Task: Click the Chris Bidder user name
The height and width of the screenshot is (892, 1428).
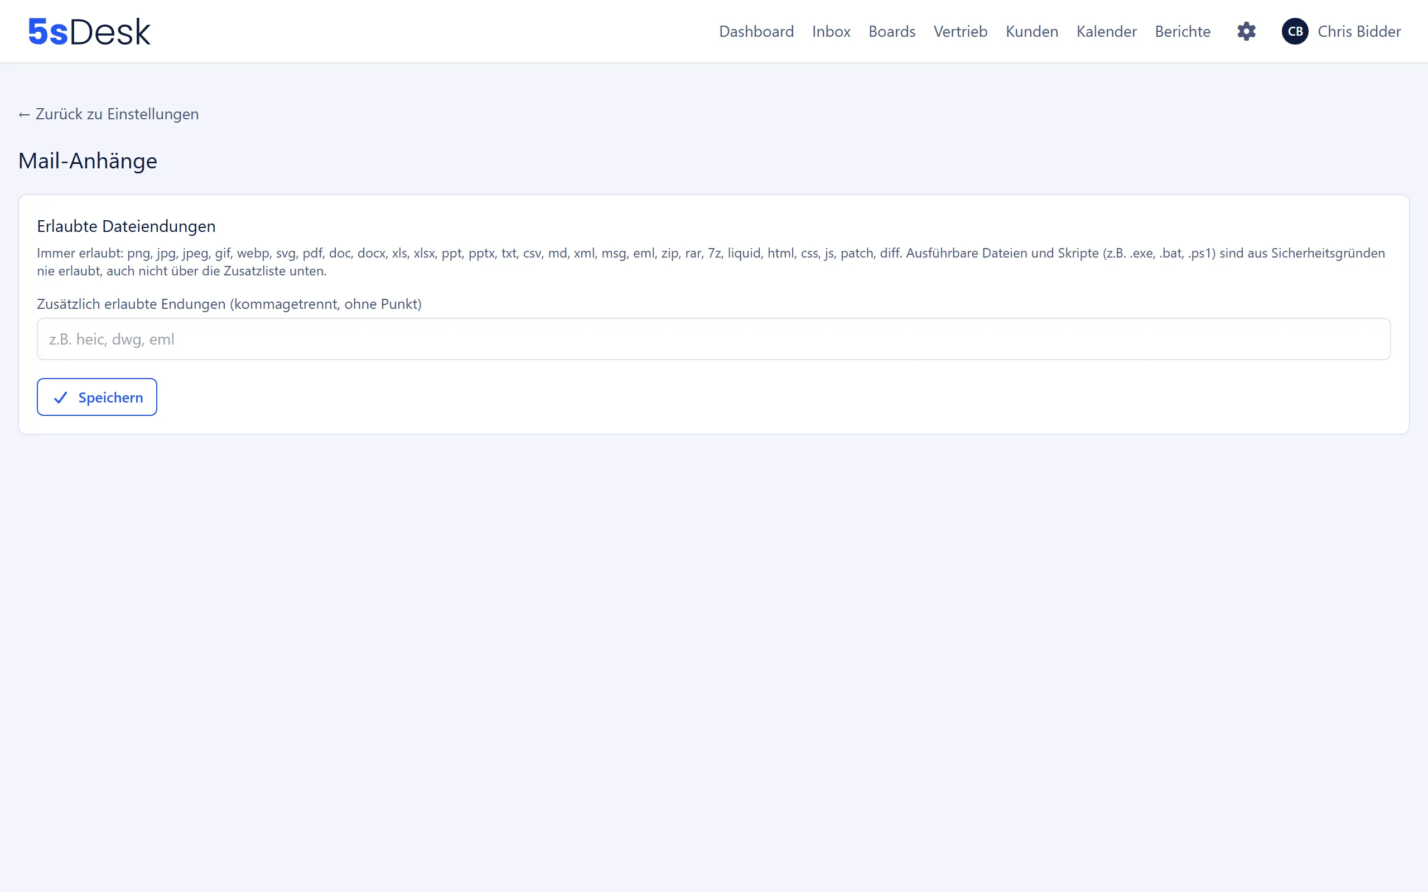Action: (x=1359, y=31)
